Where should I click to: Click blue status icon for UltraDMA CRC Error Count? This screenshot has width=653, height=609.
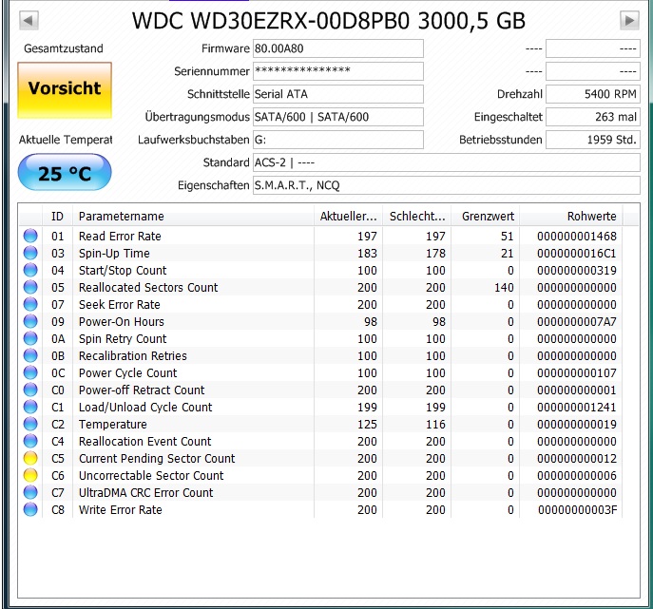click(x=30, y=492)
